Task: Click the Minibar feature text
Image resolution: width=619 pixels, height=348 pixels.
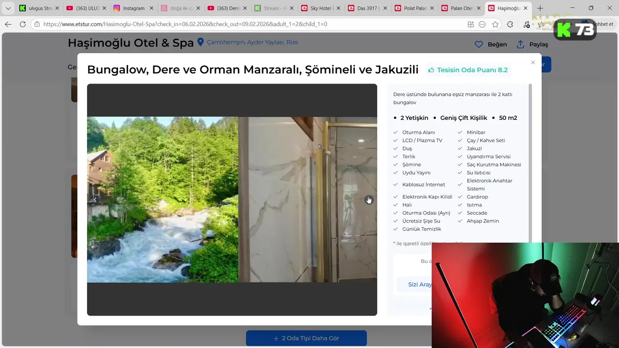Action: tap(476, 132)
